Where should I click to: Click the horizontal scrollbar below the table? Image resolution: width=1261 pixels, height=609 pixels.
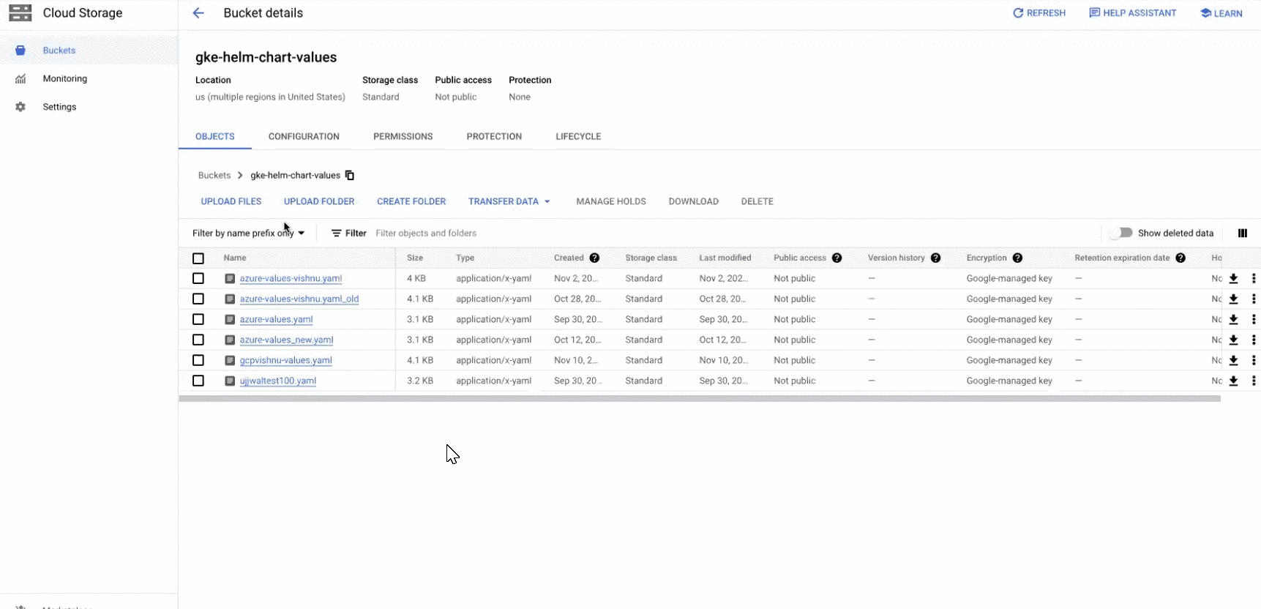tap(700, 399)
